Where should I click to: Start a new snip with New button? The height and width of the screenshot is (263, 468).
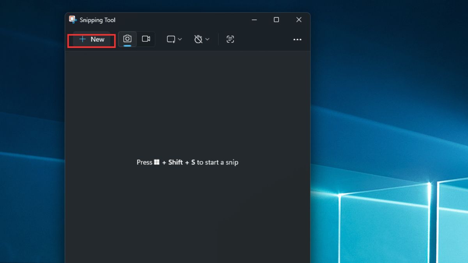pyautogui.click(x=92, y=39)
